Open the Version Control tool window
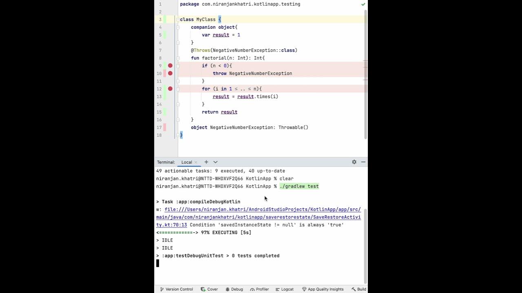 (176, 289)
